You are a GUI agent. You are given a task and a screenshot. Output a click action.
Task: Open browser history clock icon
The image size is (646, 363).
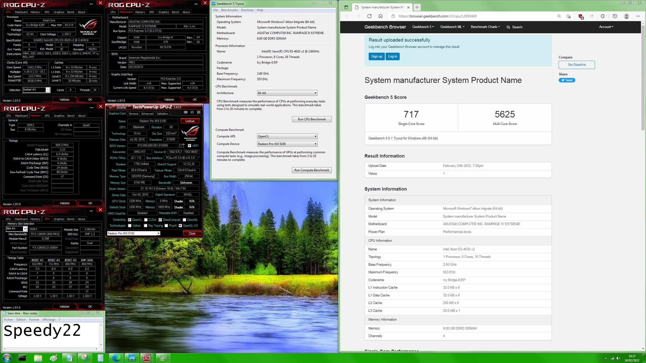click(x=615, y=16)
